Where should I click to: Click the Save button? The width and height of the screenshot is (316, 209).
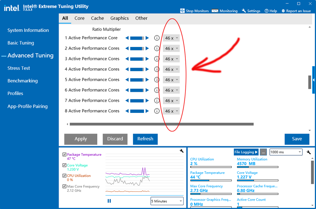pyautogui.click(x=297, y=139)
